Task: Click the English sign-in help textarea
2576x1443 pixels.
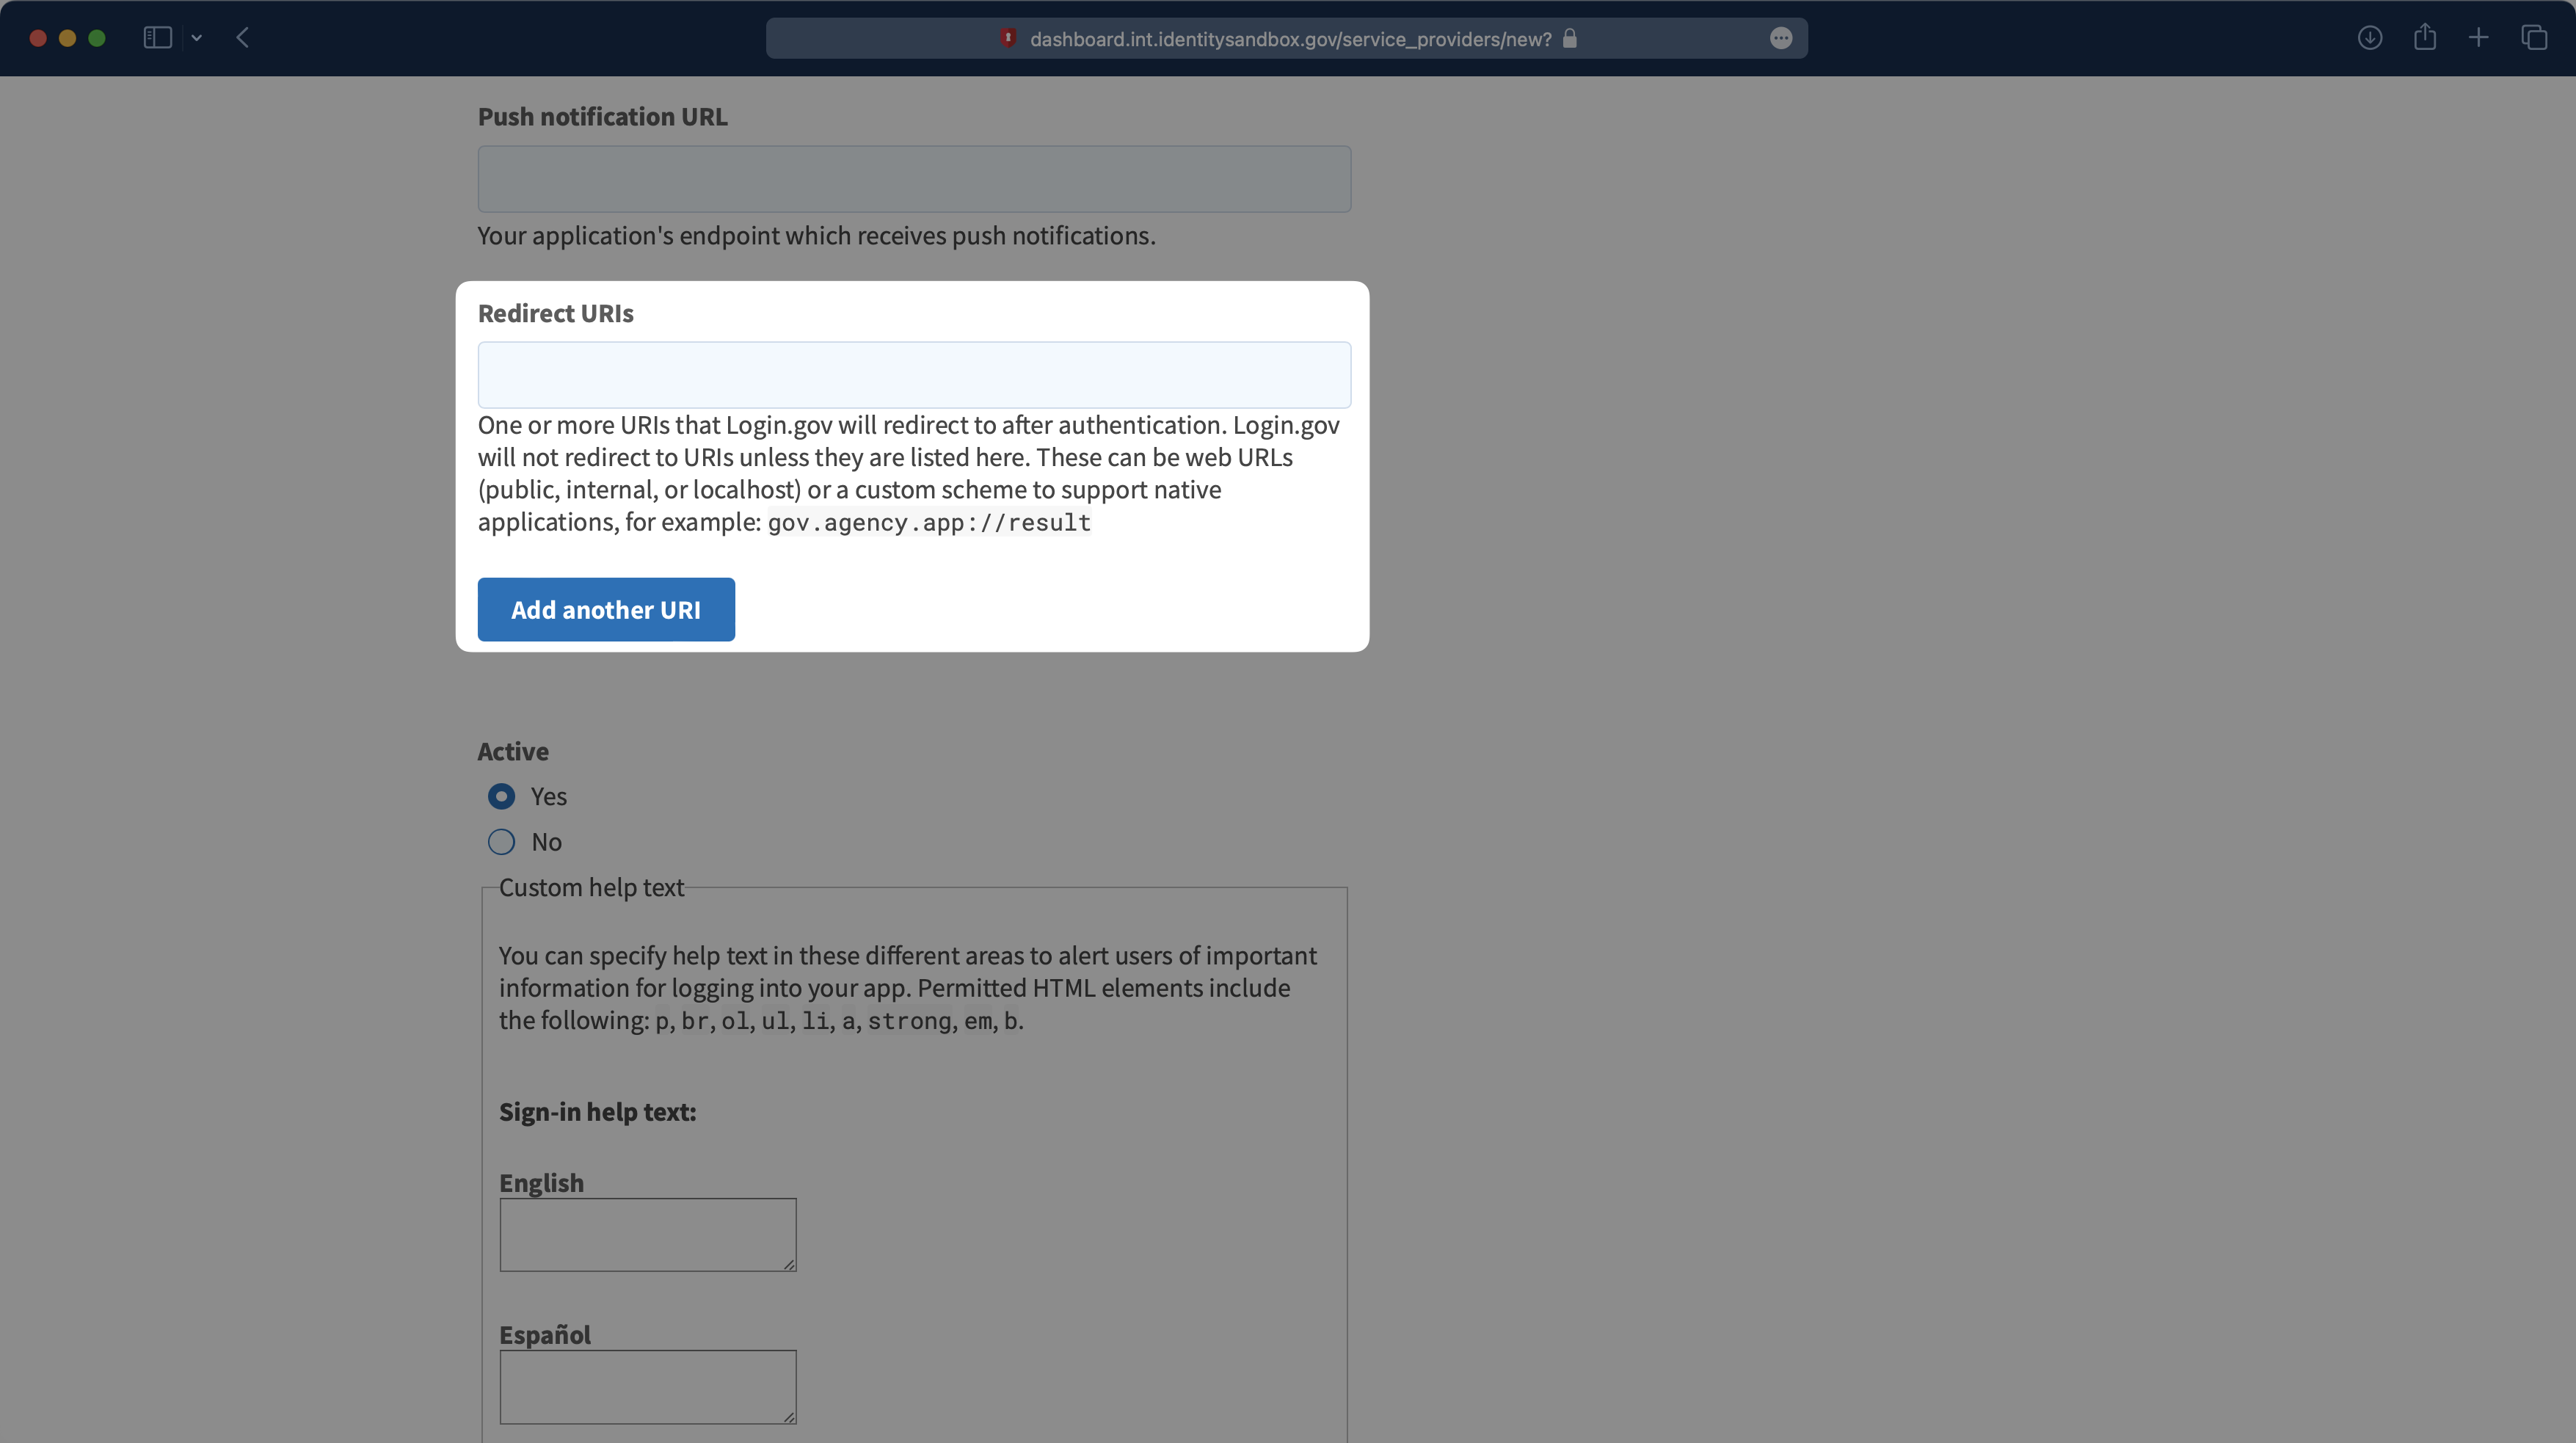Action: [647, 1234]
